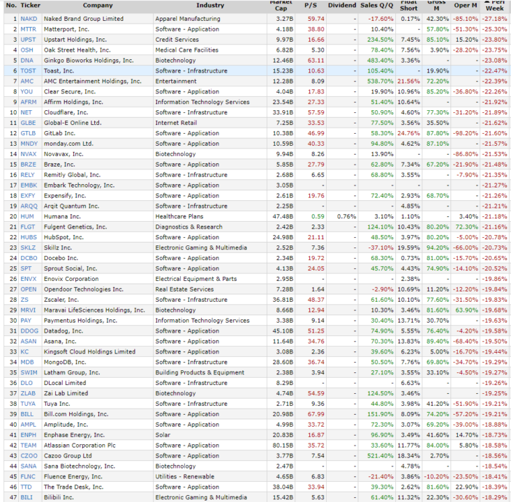Click company name Naked Brand Group Limited
The height and width of the screenshot is (502, 511).
pos(84,19)
